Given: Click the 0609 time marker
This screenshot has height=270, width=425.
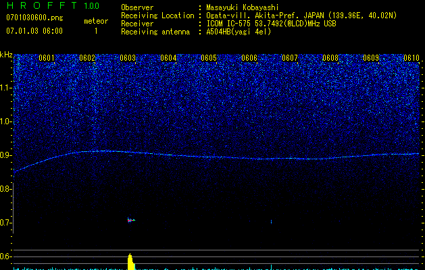Looking at the screenshot, I should (371, 58).
